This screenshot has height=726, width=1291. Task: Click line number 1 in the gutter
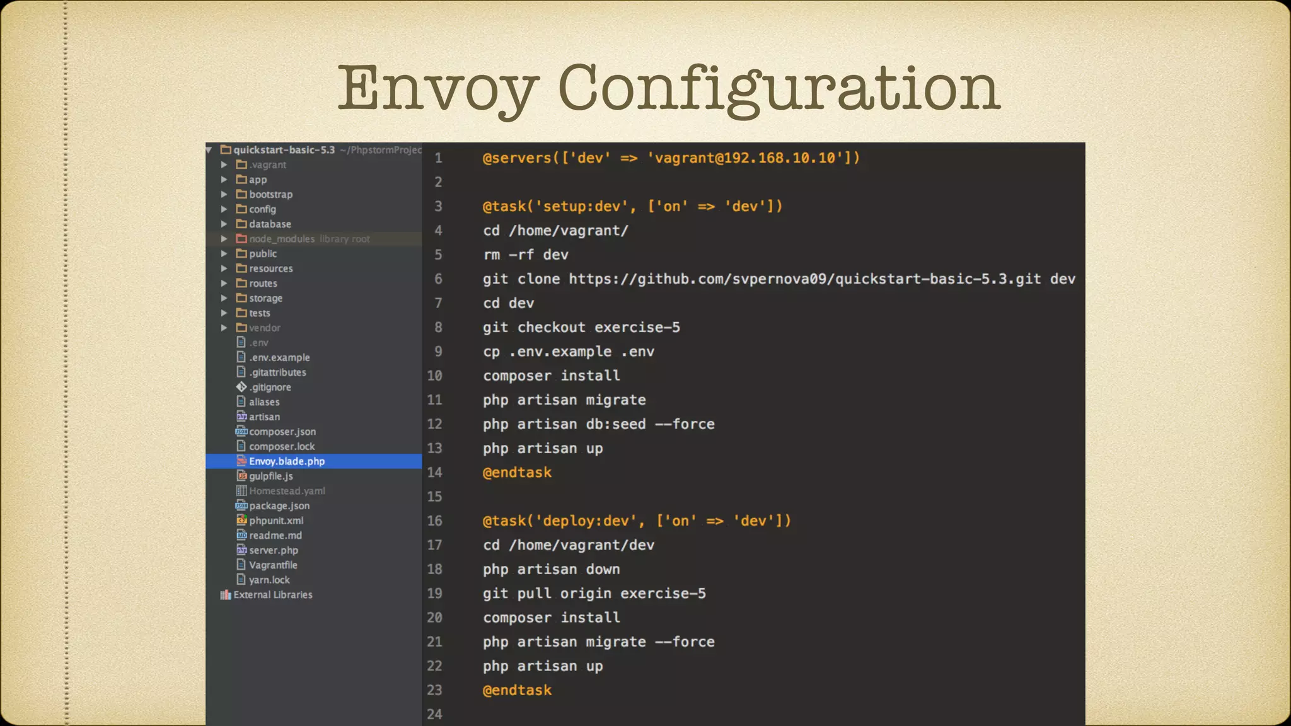click(x=438, y=158)
